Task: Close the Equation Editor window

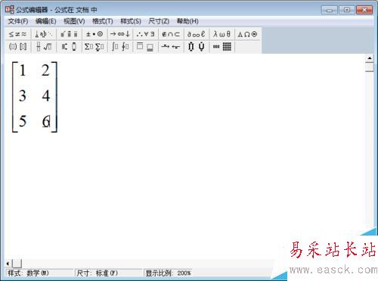Action: [x=364, y=10]
